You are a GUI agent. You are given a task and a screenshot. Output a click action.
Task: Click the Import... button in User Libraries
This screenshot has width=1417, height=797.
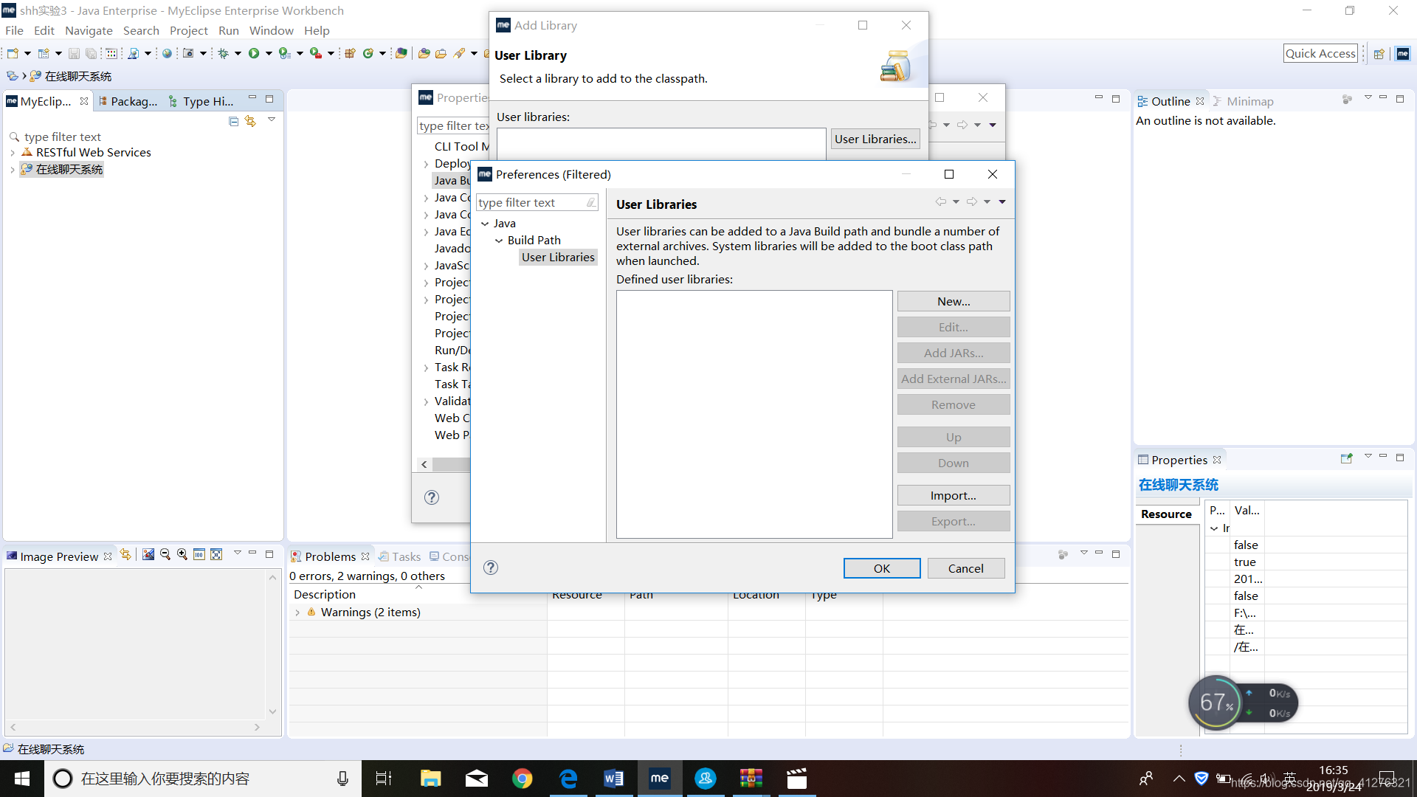(954, 495)
